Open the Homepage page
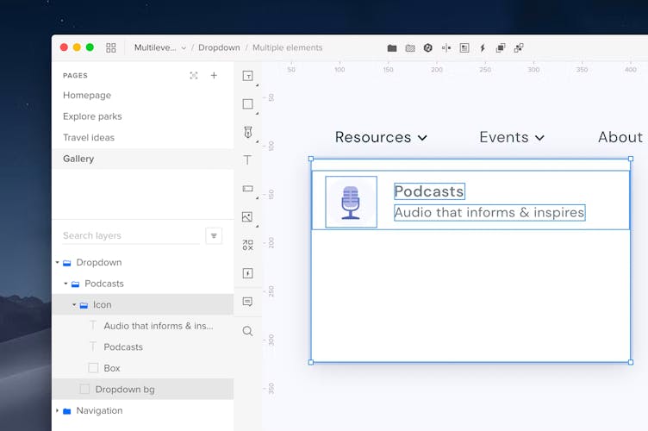The width and height of the screenshot is (648, 431). (x=87, y=95)
